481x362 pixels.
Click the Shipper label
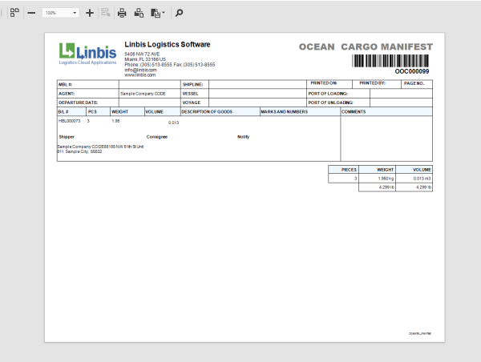67,137
